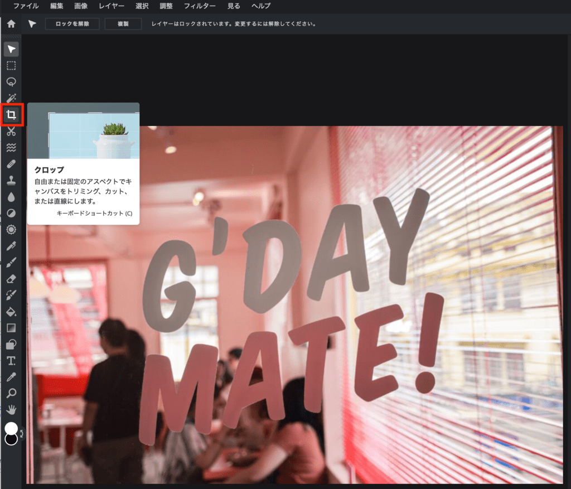The width and height of the screenshot is (571, 489).
Task: Click the Home icon in the taskbar
Action: (10, 24)
